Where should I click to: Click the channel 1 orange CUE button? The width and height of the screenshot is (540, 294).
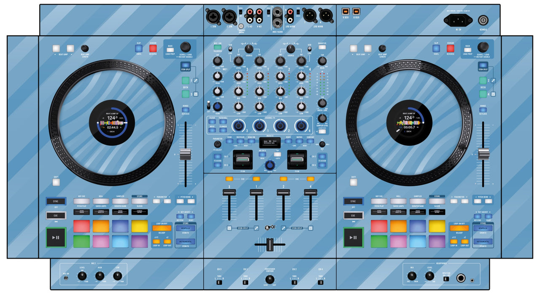coord(256,179)
